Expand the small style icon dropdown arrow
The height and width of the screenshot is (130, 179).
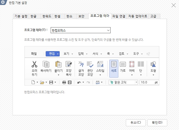(102, 82)
